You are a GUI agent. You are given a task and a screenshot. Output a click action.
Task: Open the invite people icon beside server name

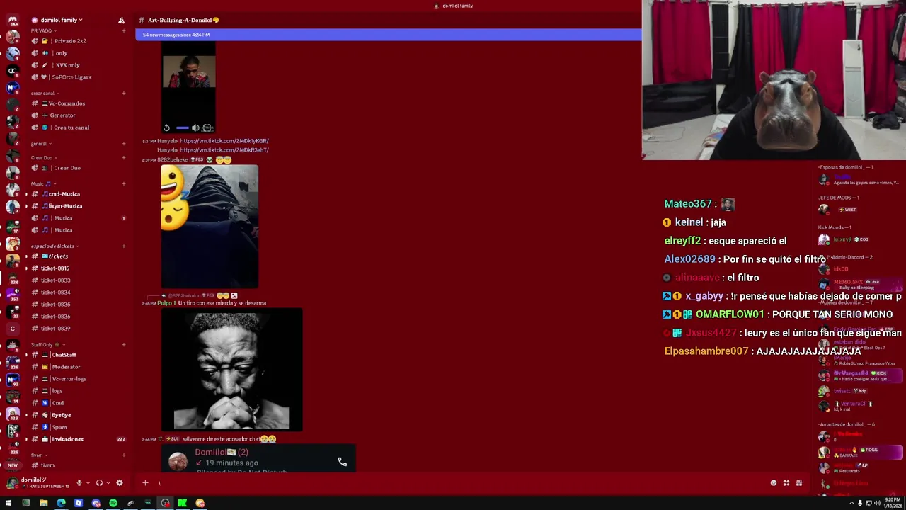121,21
